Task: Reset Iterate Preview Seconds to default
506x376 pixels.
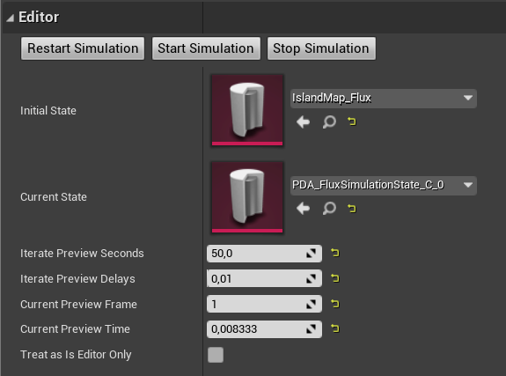Action: (x=335, y=253)
